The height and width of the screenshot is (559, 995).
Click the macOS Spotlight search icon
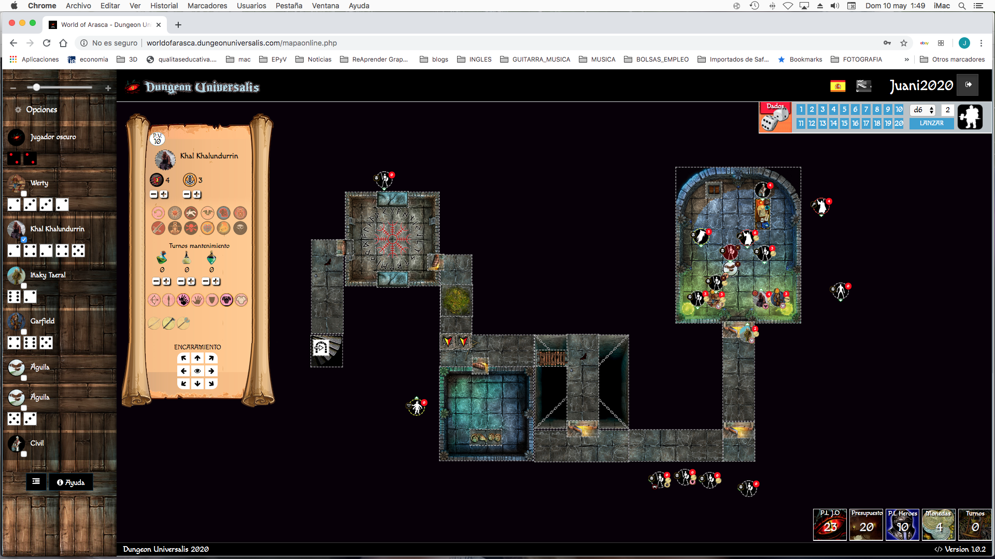pos(962,6)
